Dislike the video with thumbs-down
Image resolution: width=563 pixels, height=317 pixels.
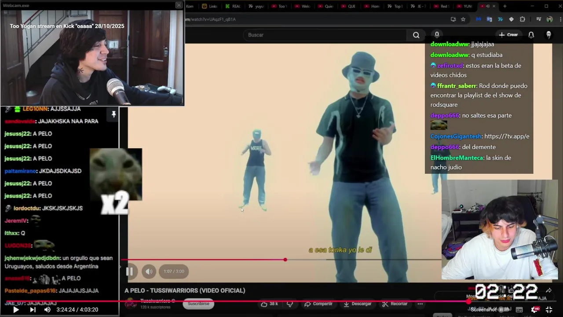290,304
